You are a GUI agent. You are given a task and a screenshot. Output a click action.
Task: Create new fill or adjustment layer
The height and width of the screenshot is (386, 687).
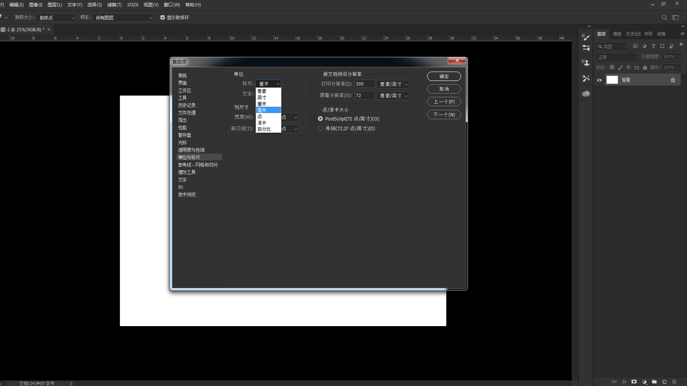[x=644, y=382]
